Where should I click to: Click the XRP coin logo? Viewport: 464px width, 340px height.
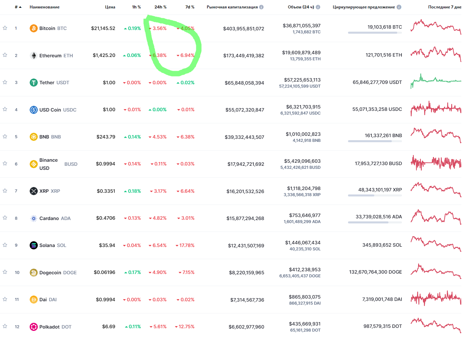34,191
